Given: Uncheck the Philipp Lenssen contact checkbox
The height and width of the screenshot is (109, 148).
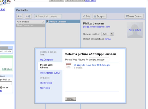Looking at the screenshot, I should pyautogui.click(x=47, y=22).
